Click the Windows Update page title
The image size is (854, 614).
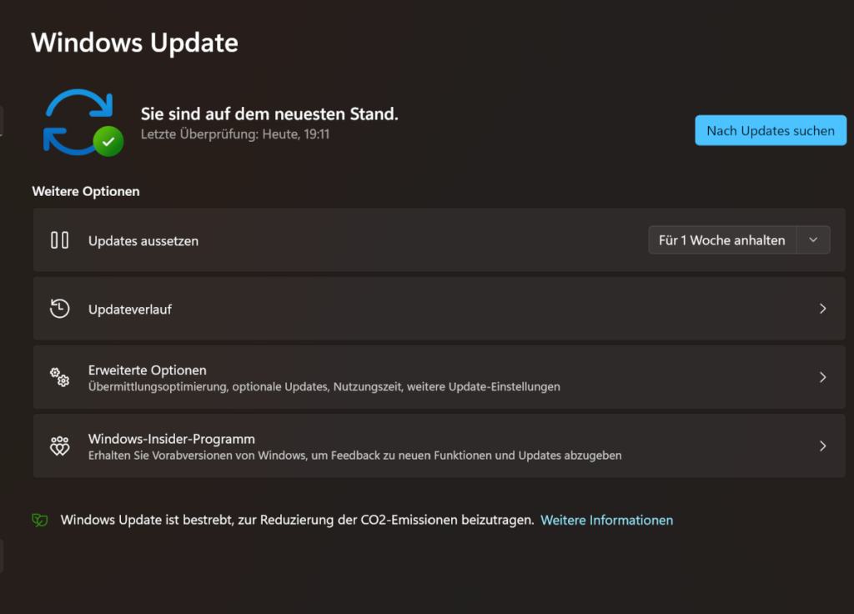point(134,43)
